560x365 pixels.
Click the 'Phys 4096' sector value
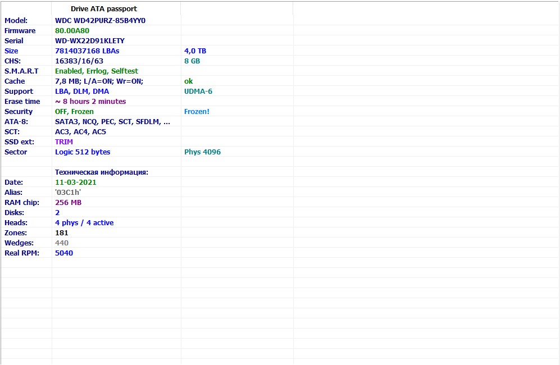[x=203, y=152]
